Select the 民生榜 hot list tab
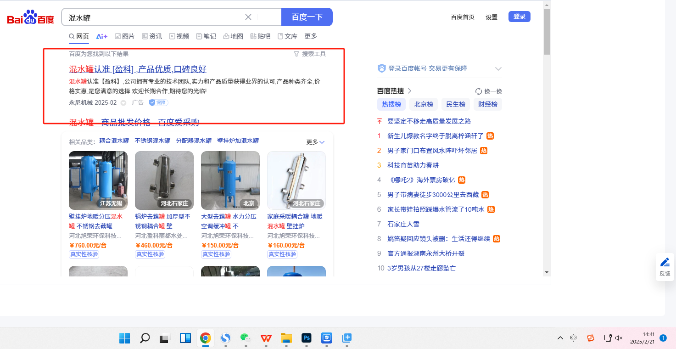The image size is (676, 349). (x=456, y=104)
